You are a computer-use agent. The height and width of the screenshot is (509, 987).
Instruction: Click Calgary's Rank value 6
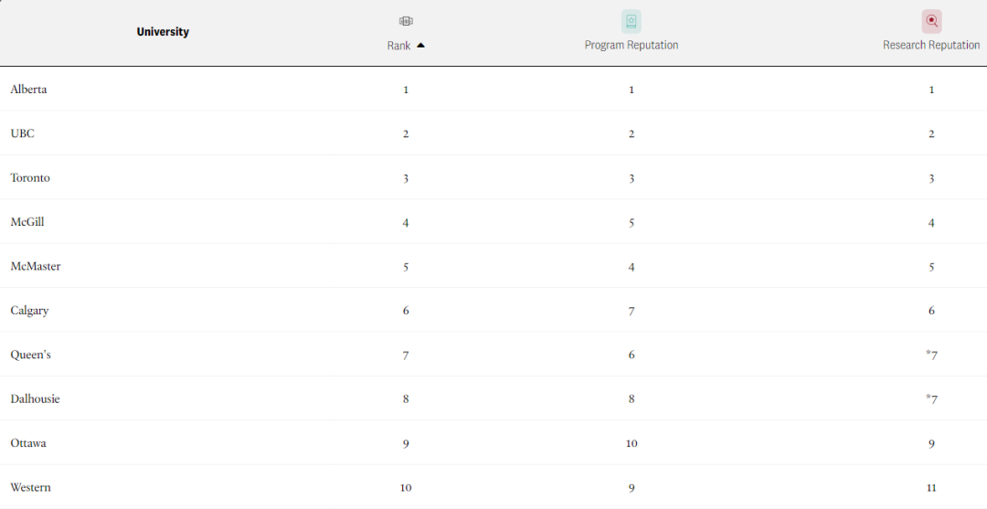click(x=406, y=311)
